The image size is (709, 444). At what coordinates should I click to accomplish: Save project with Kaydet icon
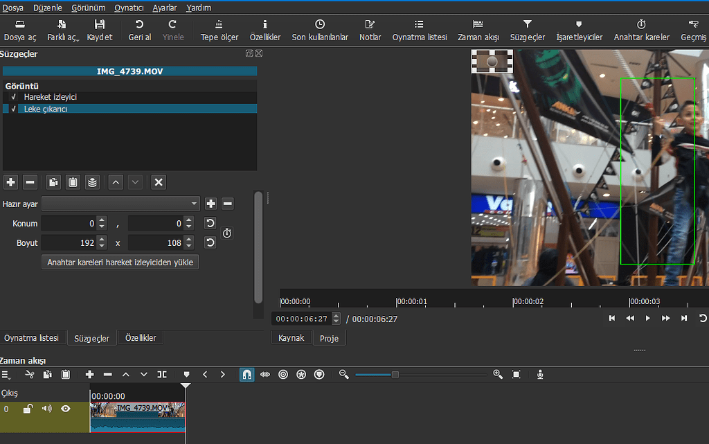[100, 30]
